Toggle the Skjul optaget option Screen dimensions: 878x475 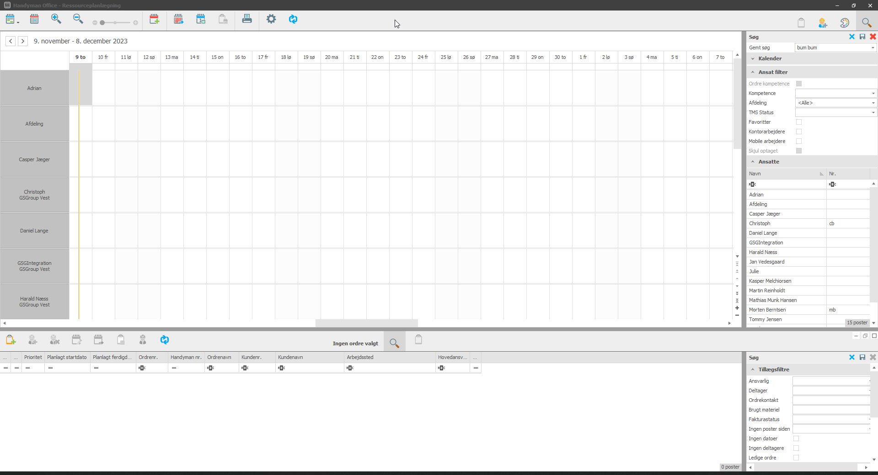click(x=799, y=151)
